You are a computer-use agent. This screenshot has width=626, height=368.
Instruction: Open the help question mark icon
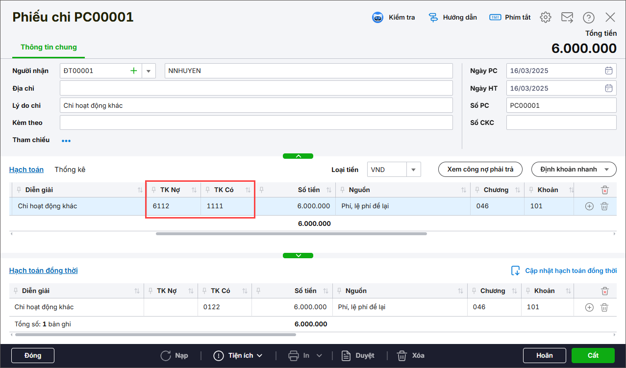click(x=588, y=18)
